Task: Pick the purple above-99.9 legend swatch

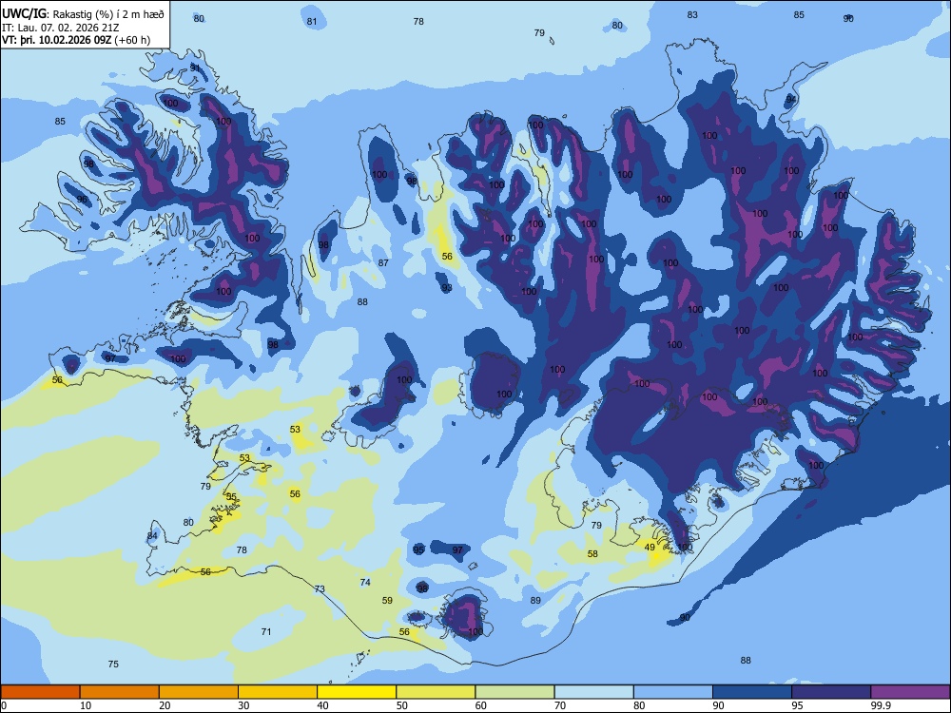Action: click(910, 692)
